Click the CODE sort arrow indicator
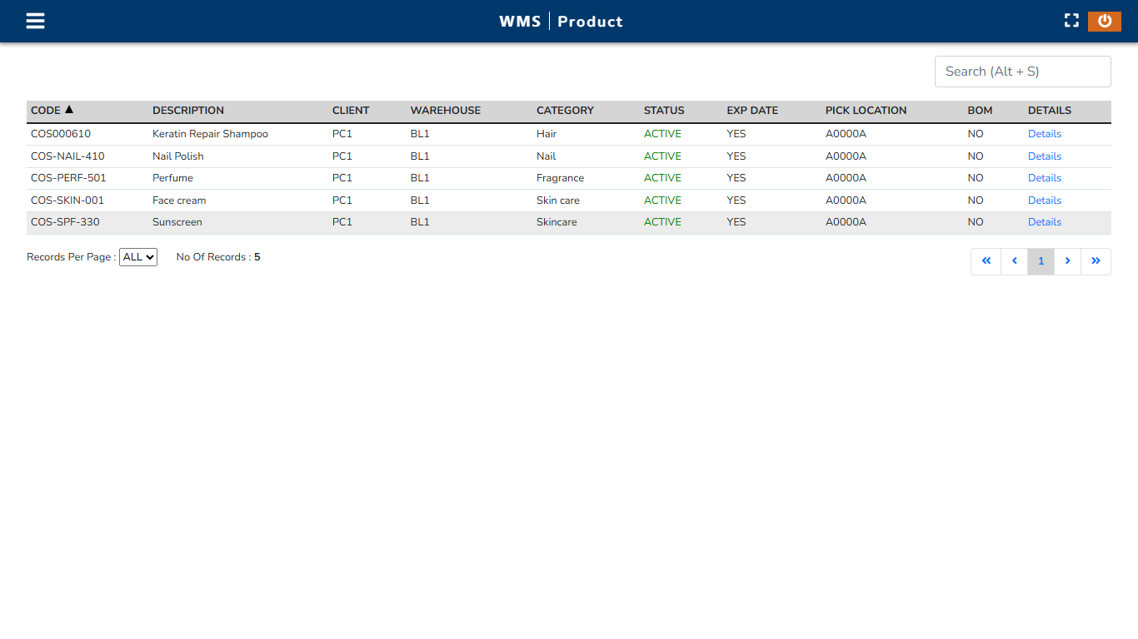Screen dimensions: 1138x639 [x=69, y=110]
